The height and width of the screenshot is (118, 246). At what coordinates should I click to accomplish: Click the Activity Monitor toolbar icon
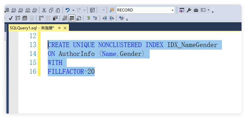point(92,10)
